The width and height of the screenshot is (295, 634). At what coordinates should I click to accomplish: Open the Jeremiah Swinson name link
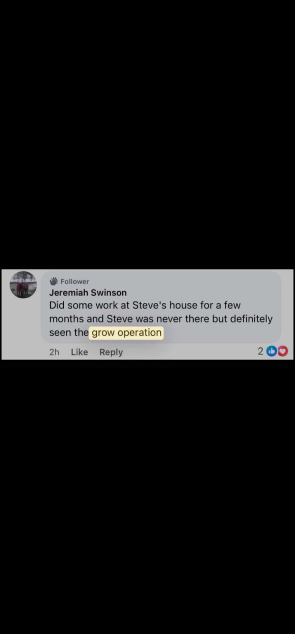pyautogui.click(x=88, y=293)
